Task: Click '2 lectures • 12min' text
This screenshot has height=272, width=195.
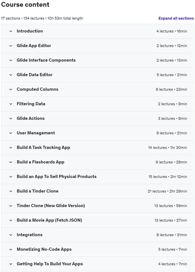Action: [172, 46]
